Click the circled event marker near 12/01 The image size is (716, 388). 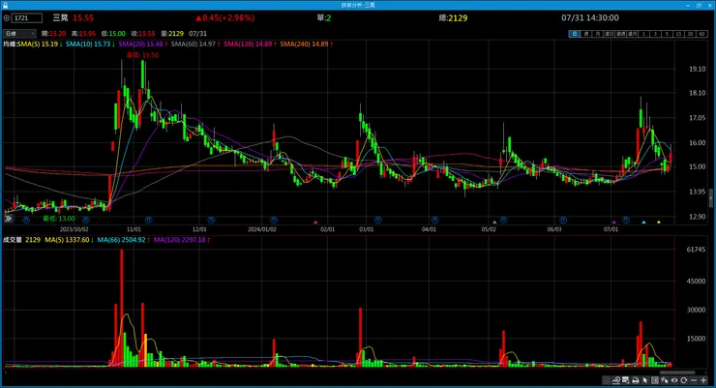click(x=211, y=220)
